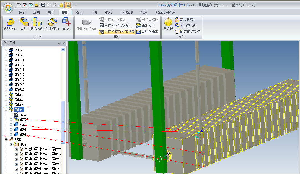The image size is (300, 174).
Task: Select the 相切 (零件85#<->零件71 constraint row
Action: 43,149
